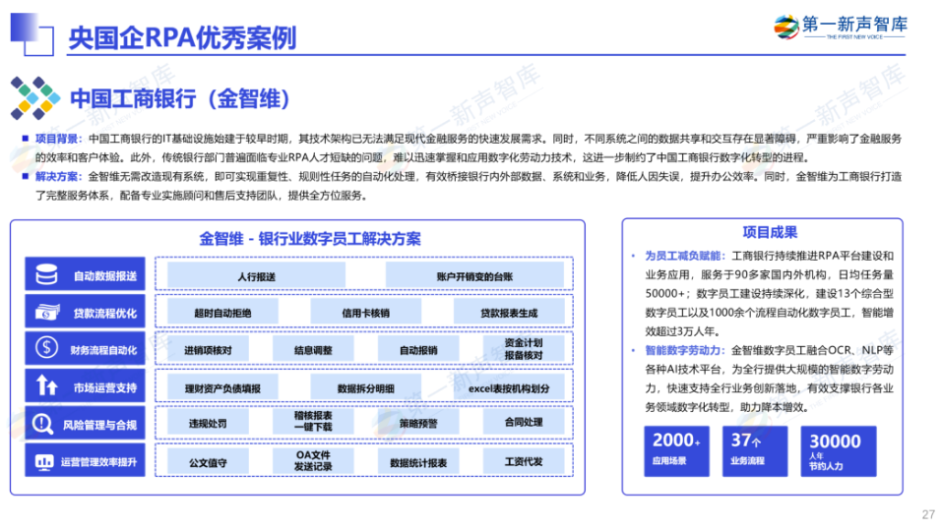Click the 数据拆分明细 box

click(365, 387)
